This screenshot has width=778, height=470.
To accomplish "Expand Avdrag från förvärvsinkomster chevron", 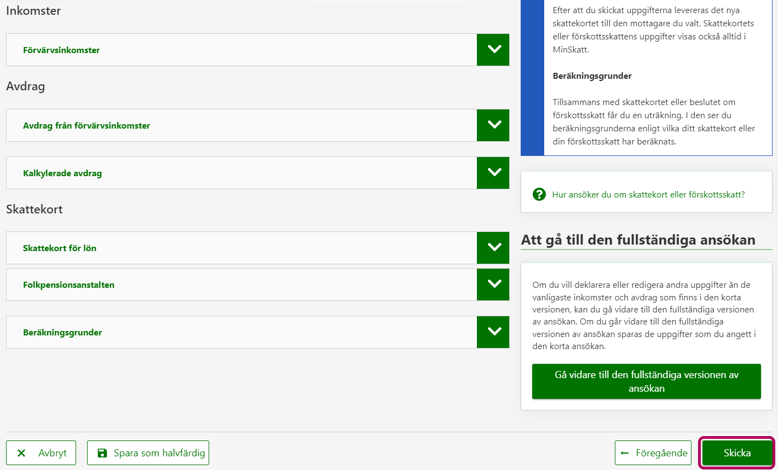I will 493,125.
